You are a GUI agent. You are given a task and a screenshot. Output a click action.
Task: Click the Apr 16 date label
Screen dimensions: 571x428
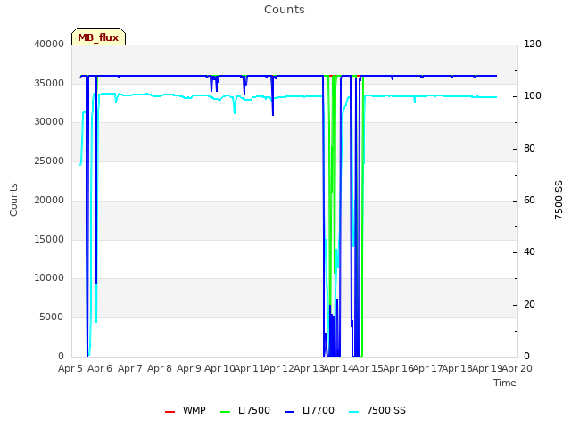398,368
